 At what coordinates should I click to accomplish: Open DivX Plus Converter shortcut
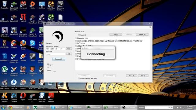pos(14,97)
